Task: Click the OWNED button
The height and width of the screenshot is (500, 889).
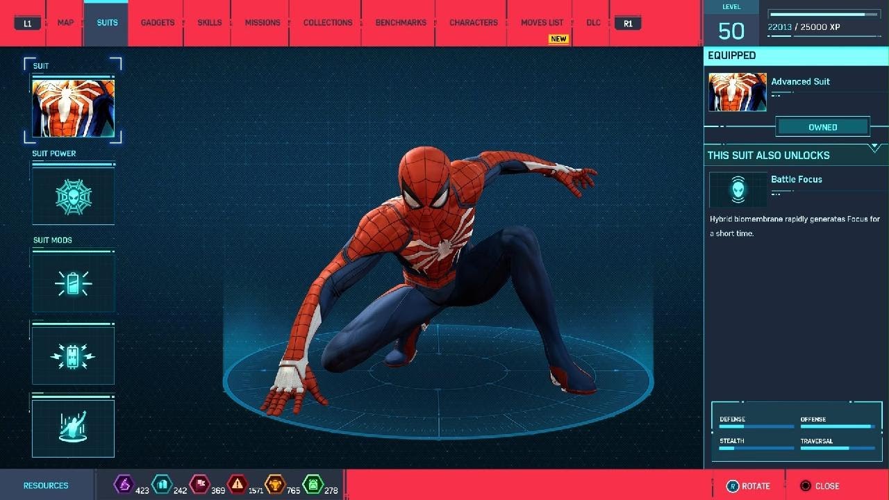Action: (823, 127)
